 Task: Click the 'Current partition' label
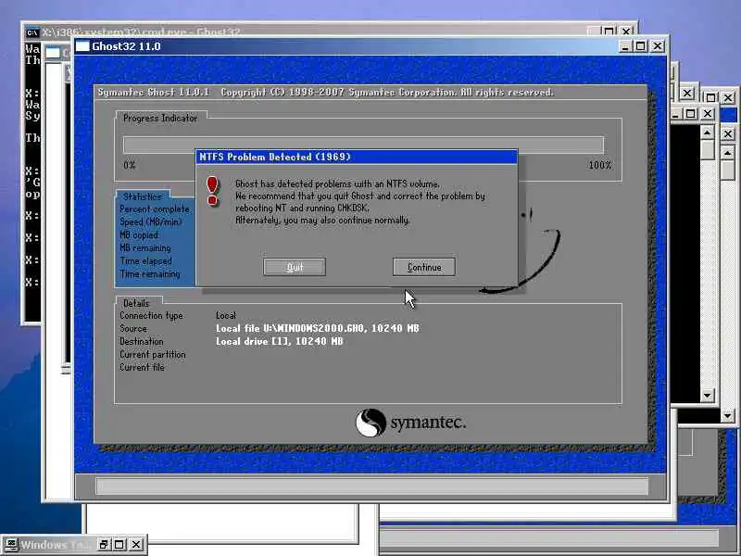[152, 355]
